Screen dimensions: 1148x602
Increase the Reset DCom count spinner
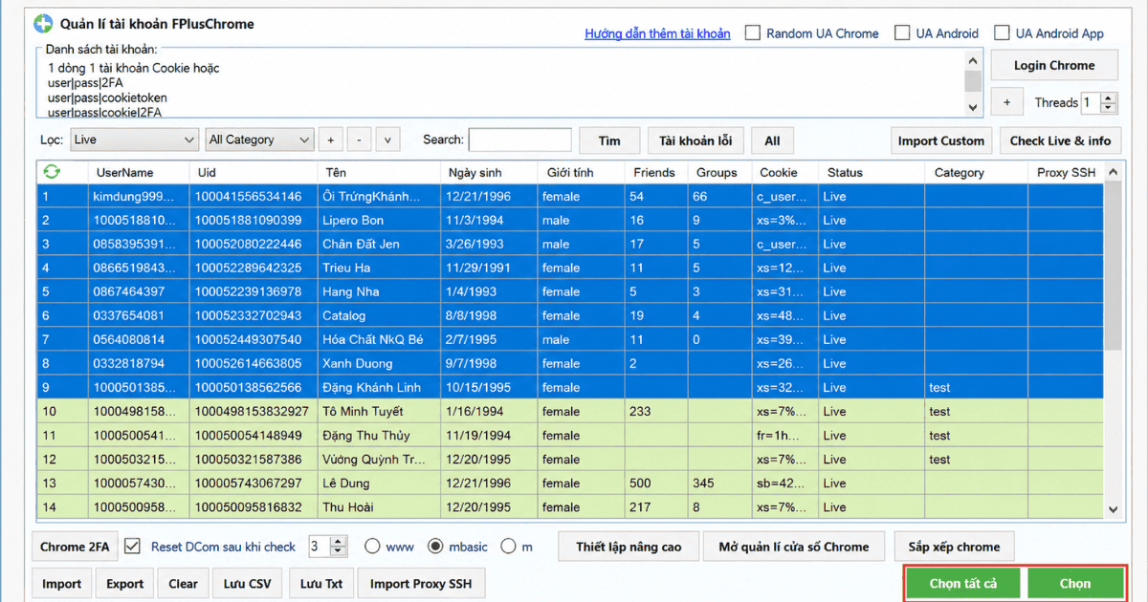pos(337,541)
